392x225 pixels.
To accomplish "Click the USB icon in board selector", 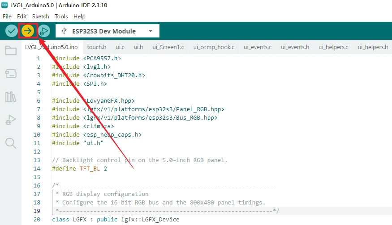I will click(x=64, y=31).
